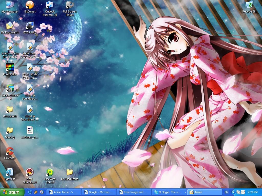Click the EN language bar indicator
Image resolution: width=262 pixels, height=196 pixels.
(x=226, y=192)
